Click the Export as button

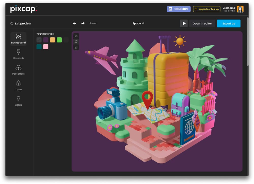pyautogui.click(x=229, y=23)
